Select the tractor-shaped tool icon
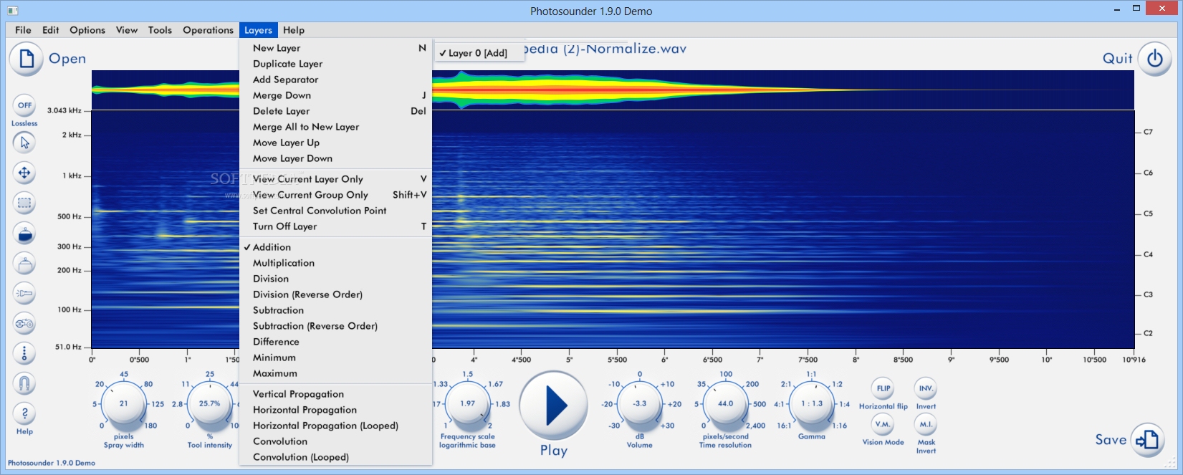The width and height of the screenshot is (1183, 475). point(24,323)
